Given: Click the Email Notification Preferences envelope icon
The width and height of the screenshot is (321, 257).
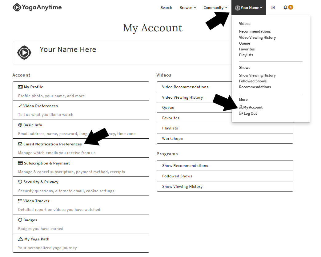Looking at the screenshot, I should coord(20,144).
